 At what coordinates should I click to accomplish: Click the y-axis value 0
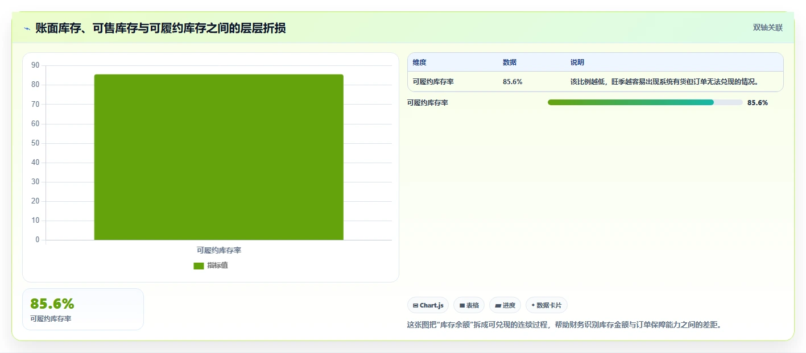click(x=38, y=240)
